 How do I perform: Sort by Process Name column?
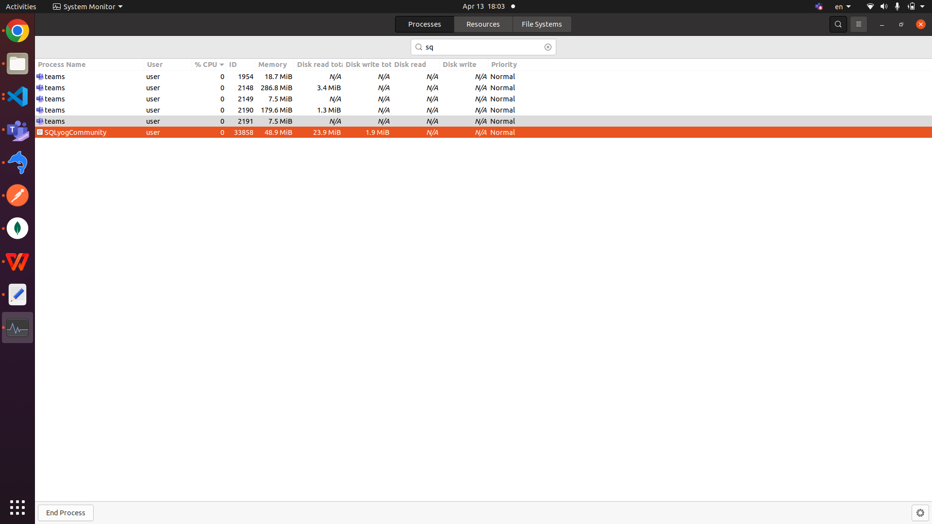coord(89,65)
